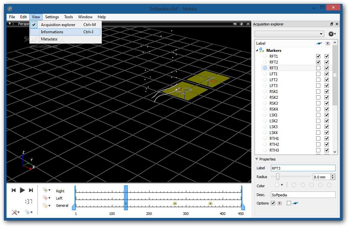
Task: Click the yellow tag for General events
Action: click(x=45, y=205)
